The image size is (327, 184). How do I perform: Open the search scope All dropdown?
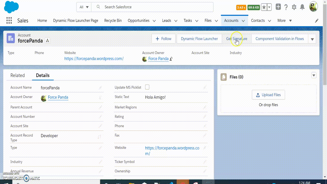click(x=84, y=7)
